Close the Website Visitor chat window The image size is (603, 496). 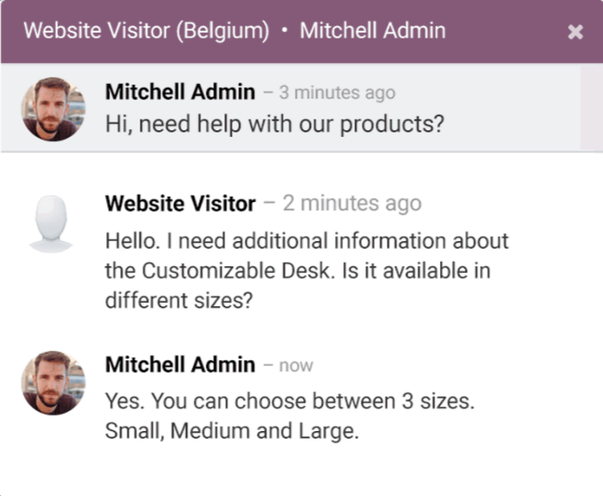[x=576, y=32]
